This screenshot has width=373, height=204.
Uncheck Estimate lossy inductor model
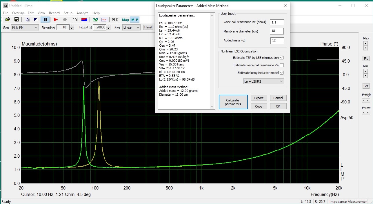[281, 73]
